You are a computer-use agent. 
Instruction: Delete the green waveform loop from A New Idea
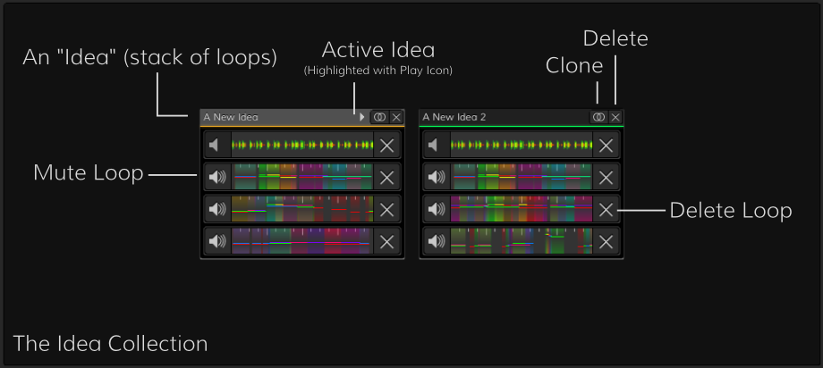coord(386,146)
